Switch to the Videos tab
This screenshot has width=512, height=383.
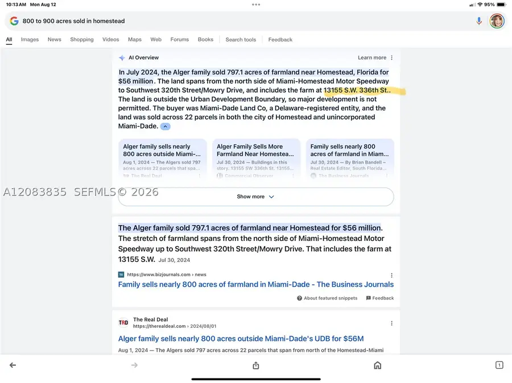pyautogui.click(x=111, y=39)
